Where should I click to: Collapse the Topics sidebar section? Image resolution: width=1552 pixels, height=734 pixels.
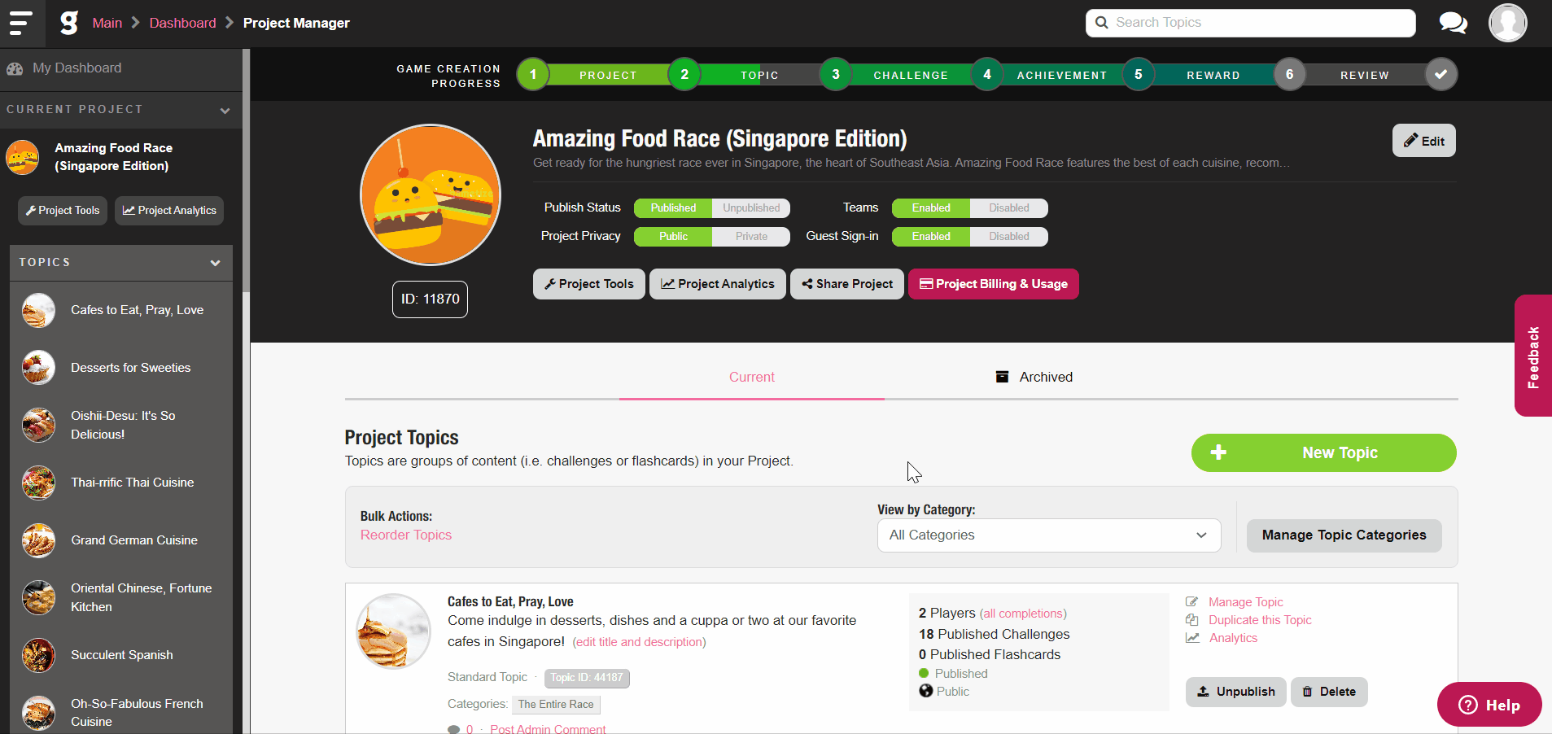coord(216,263)
